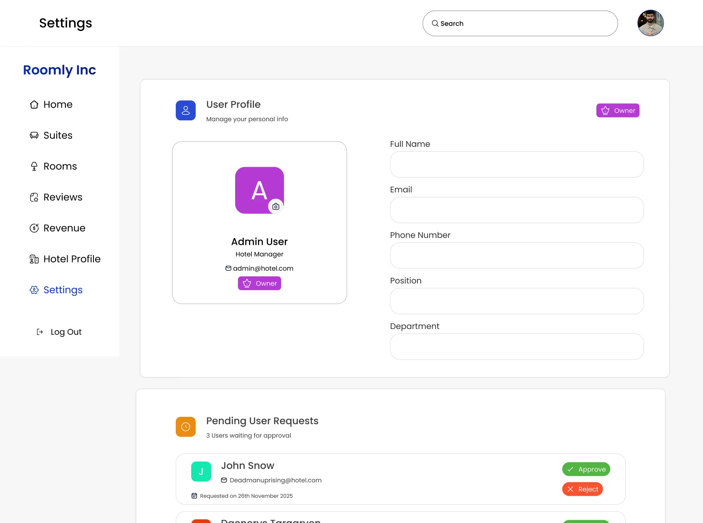
Task: Click the Reviews star icon
Action: (34, 197)
